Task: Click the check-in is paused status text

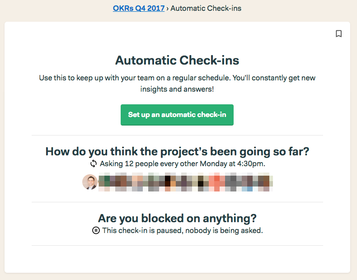Action: coord(183,230)
